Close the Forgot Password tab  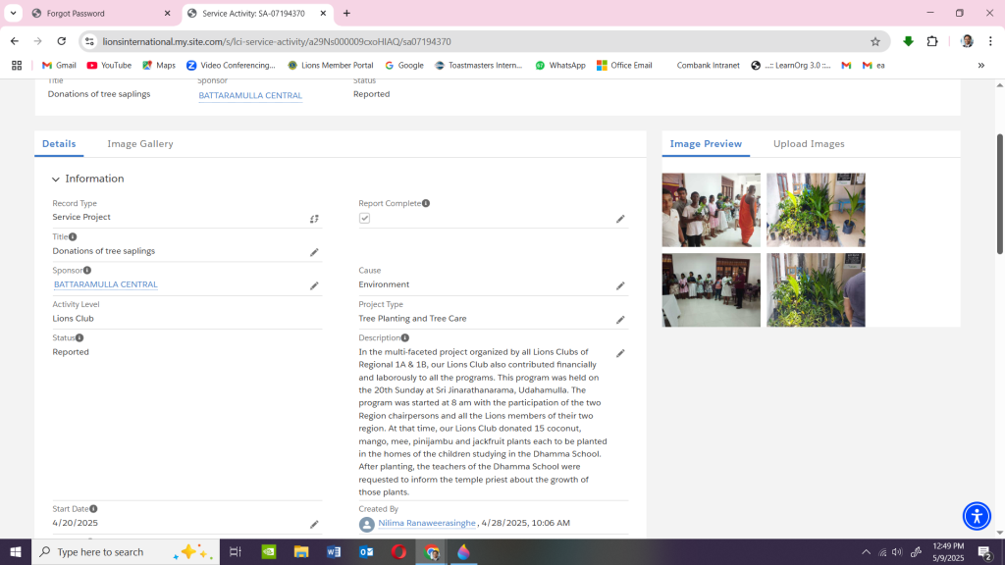[x=167, y=13]
